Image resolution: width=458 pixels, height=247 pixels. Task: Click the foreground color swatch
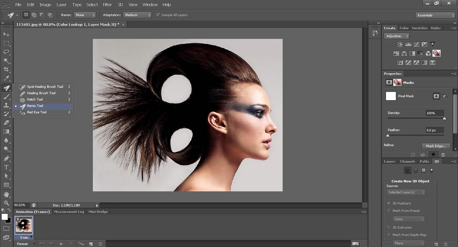(x=4, y=217)
